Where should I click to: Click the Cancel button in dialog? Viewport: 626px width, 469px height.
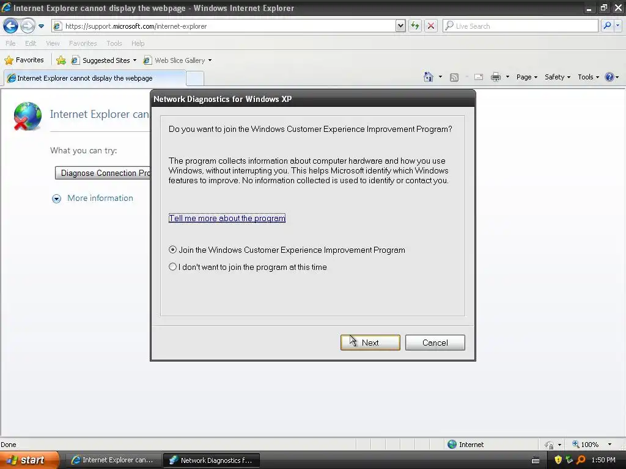coord(435,343)
